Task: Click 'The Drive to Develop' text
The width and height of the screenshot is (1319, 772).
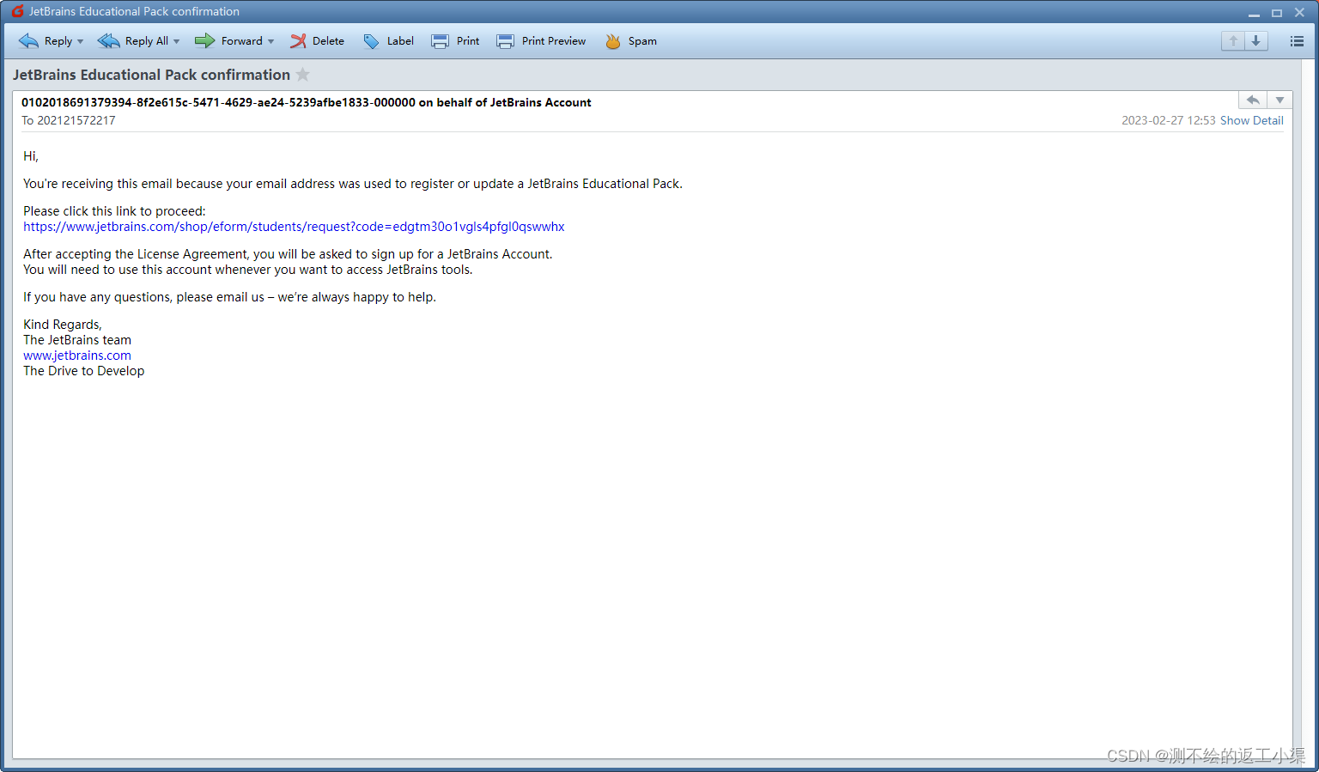Action: coord(83,371)
